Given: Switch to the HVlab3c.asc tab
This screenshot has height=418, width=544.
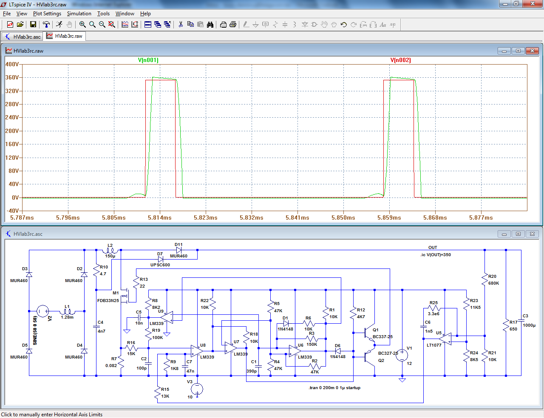Looking at the screenshot, I should pos(23,37).
